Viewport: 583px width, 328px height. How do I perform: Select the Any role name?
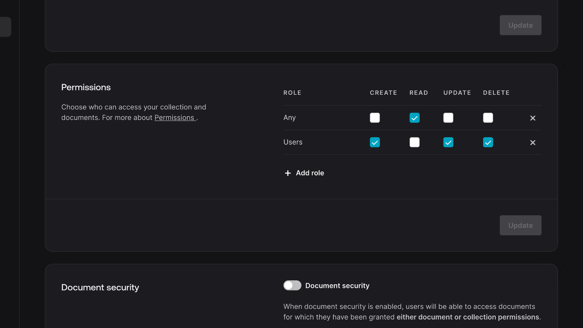click(x=290, y=118)
